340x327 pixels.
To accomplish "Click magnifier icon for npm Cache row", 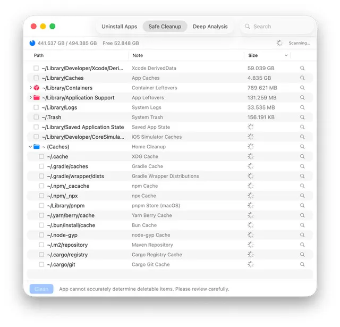I will [x=302, y=186].
